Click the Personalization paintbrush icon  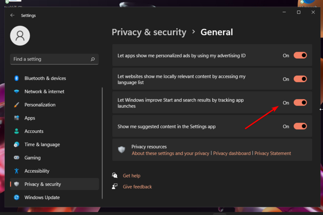click(16, 105)
